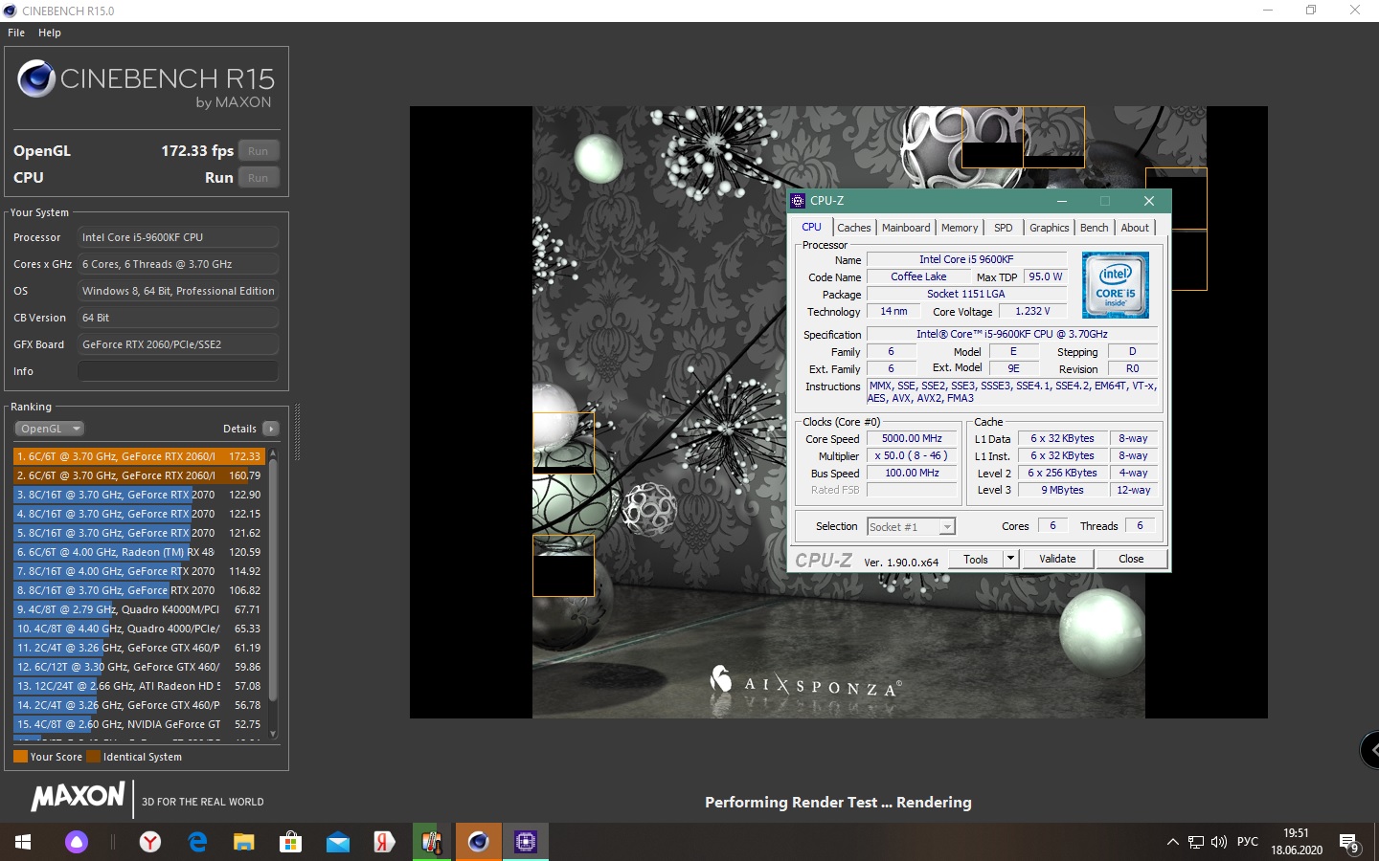Click the Validate button in CPU-Z
This screenshot has height=861, width=1379.
pos(1057,559)
